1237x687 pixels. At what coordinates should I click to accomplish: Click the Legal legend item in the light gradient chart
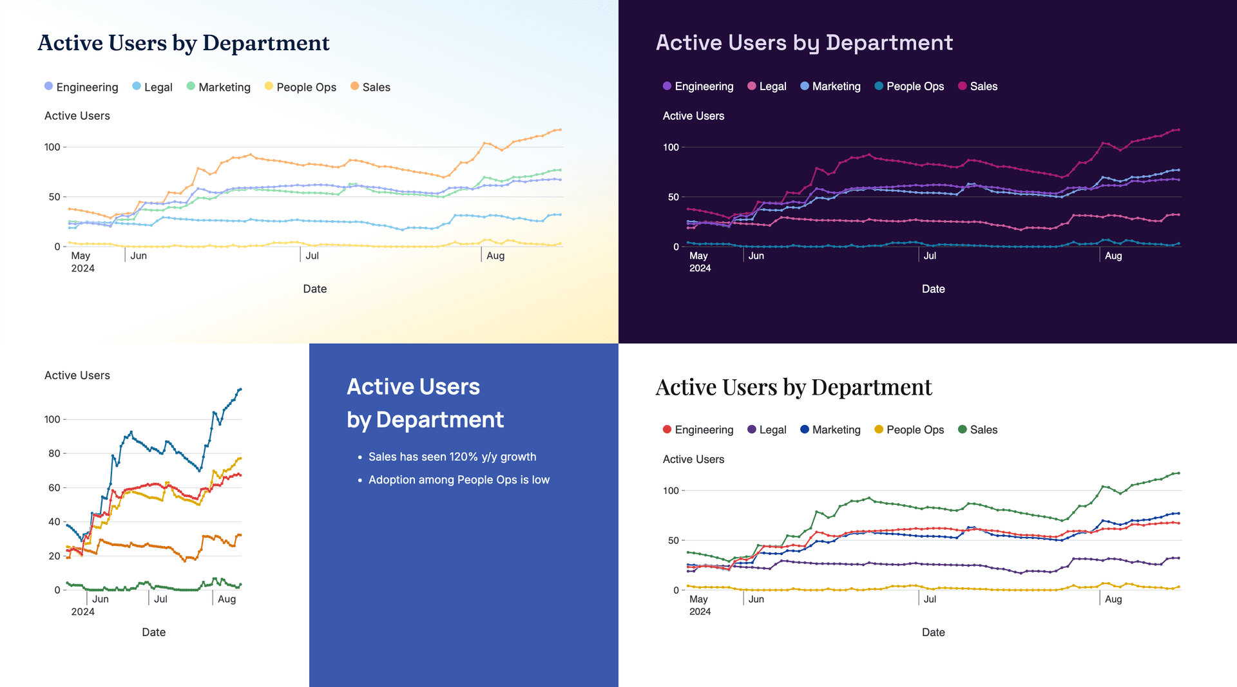coord(152,87)
